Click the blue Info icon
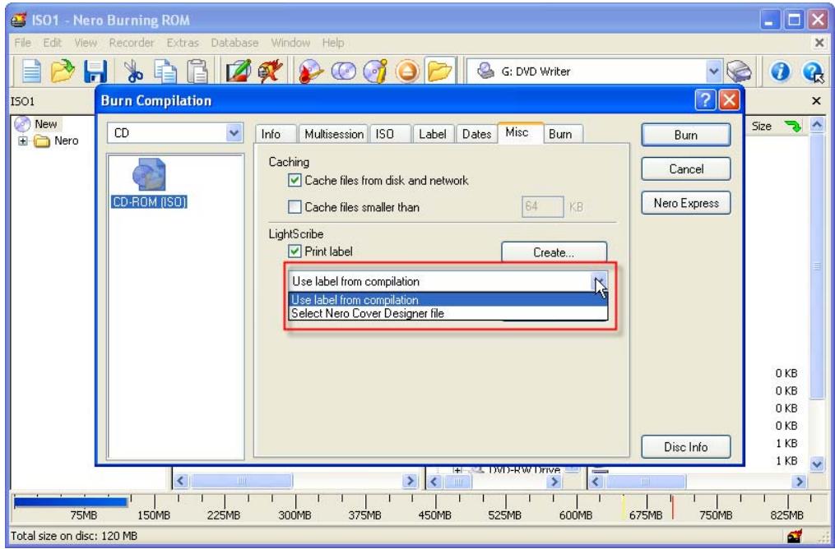The image size is (835, 549). pos(780,72)
